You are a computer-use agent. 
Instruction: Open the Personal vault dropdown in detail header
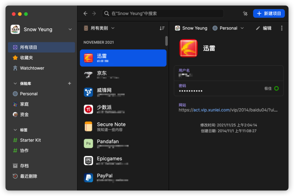228,28
